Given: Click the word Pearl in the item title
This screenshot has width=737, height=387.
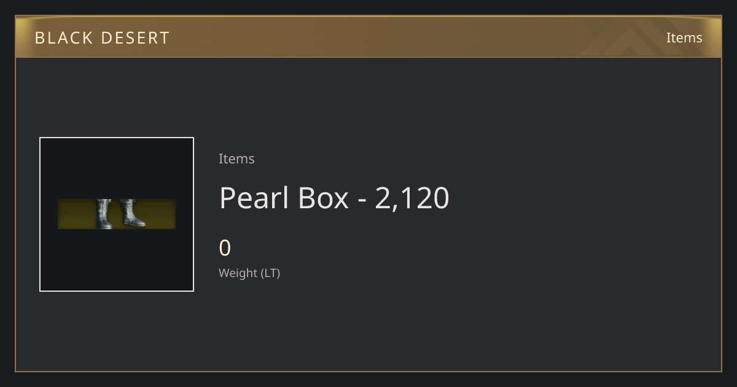Looking at the screenshot, I should 254,198.
